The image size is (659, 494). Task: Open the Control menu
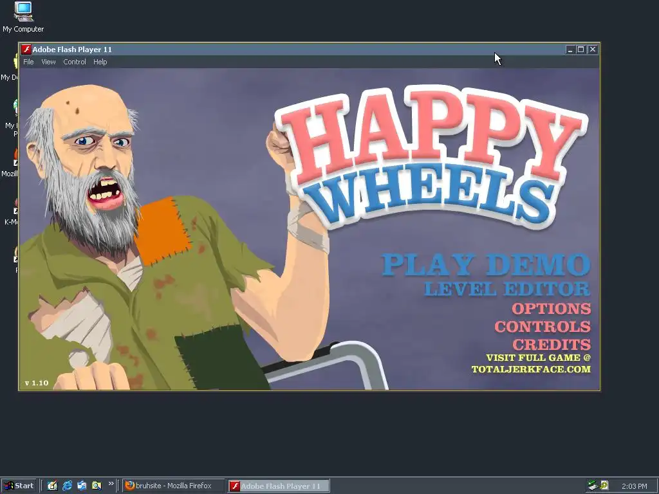(75, 62)
